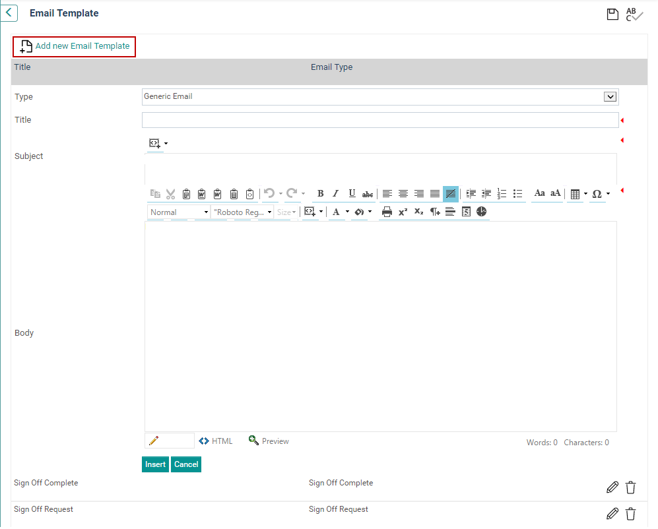
Task: Switch to the HTML view tab
Action: pyautogui.click(x=216, y=441)
